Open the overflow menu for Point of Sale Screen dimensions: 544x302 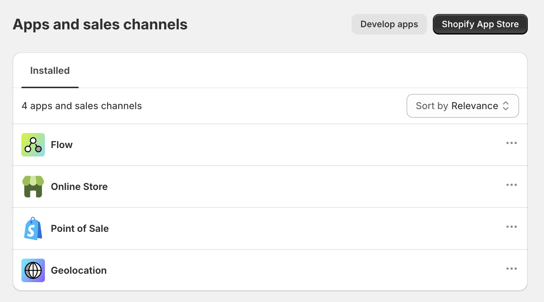coord(512,227)
